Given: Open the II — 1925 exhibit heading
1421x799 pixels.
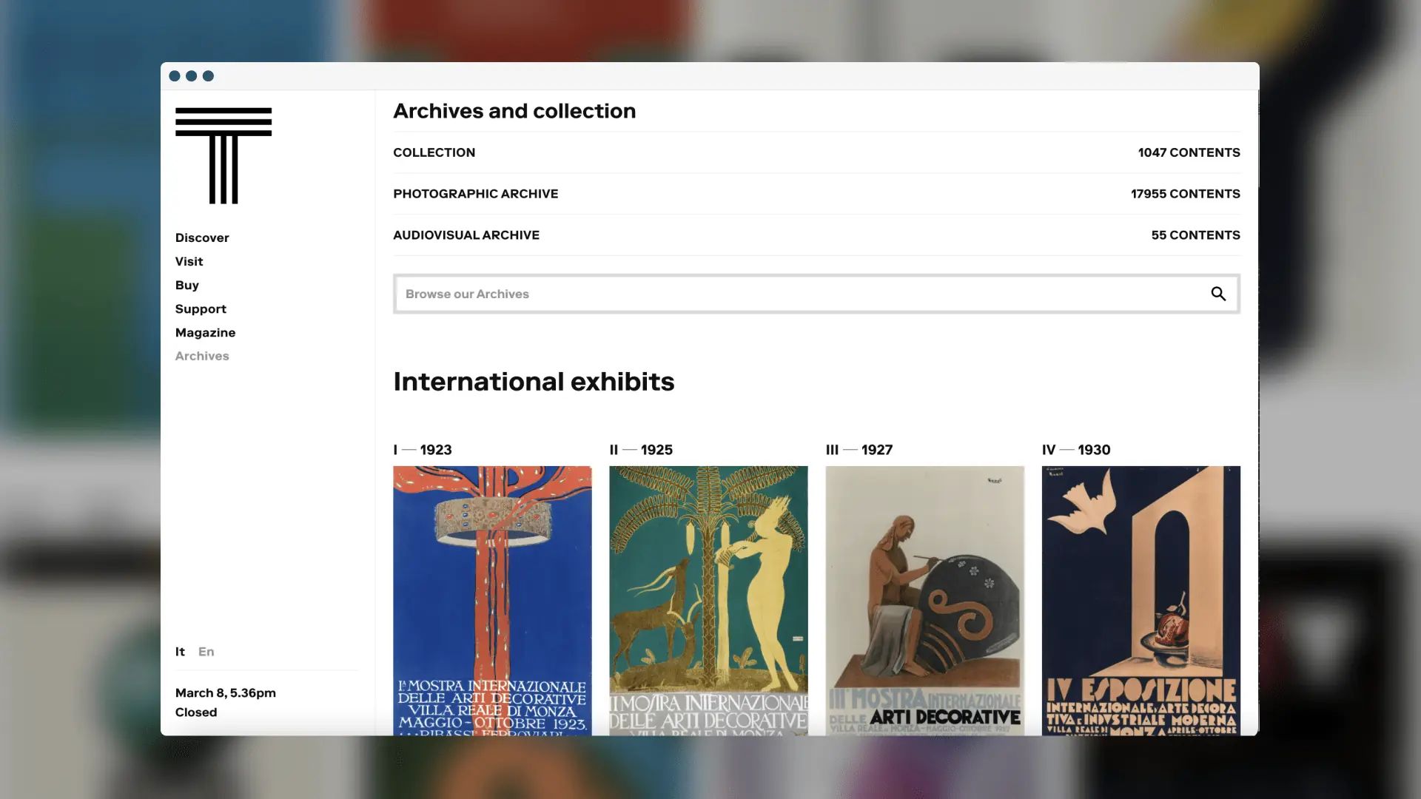Looking at the screenshot, I should point(641,450).
